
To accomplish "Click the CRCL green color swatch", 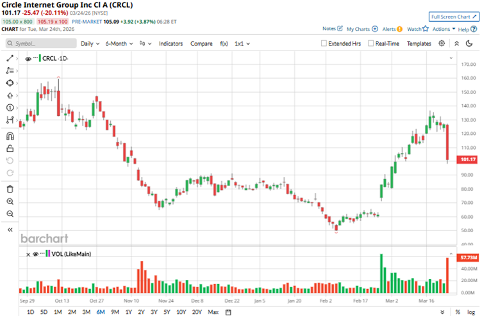I will [40, 58].
